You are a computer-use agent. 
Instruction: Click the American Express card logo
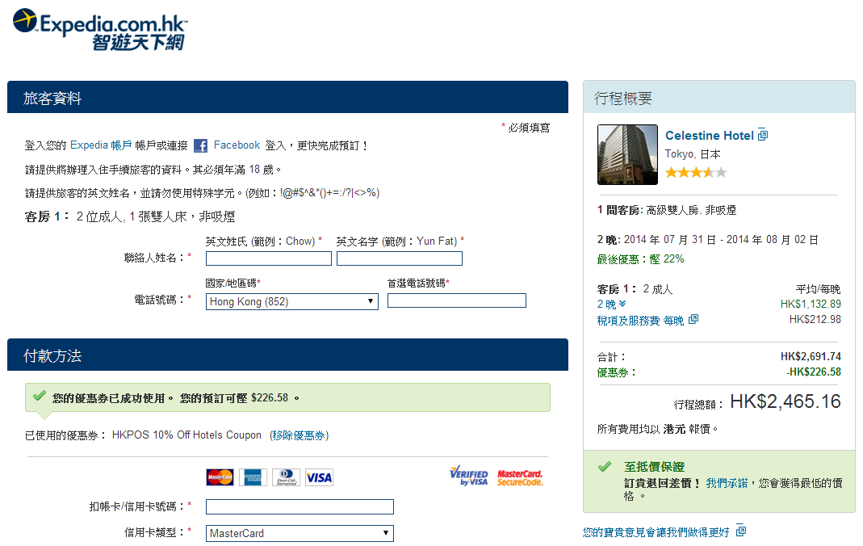tap(253, 477)
